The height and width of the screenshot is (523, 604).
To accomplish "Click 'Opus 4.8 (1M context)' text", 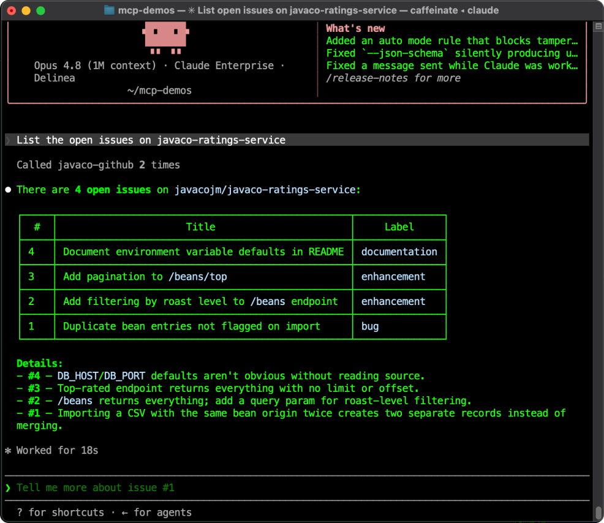I will [95, 66].
